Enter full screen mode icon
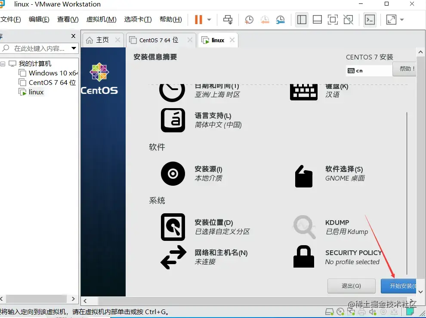The width and height of the screenshot is (426, 318). coord(333,19)
